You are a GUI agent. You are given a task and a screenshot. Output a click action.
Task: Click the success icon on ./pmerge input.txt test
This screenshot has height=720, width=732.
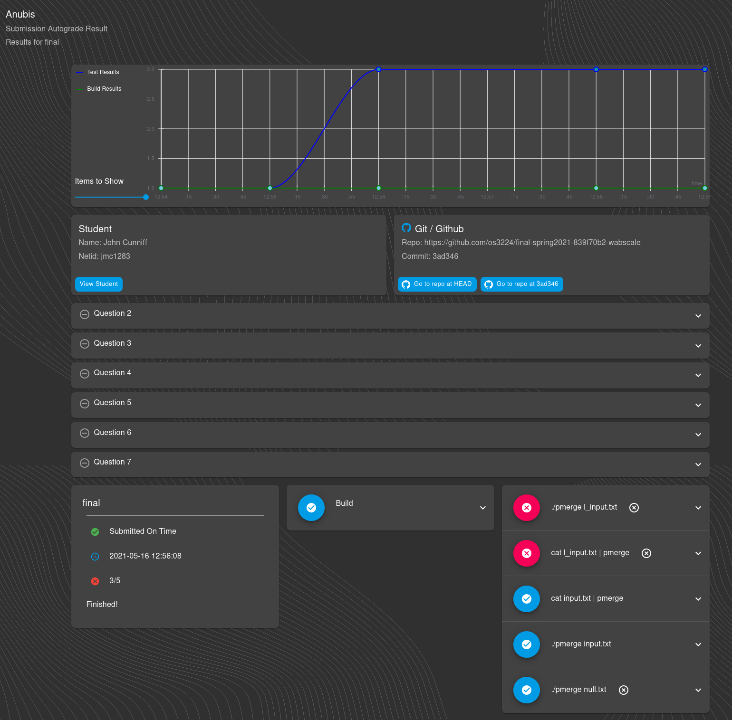coord(526,644)
